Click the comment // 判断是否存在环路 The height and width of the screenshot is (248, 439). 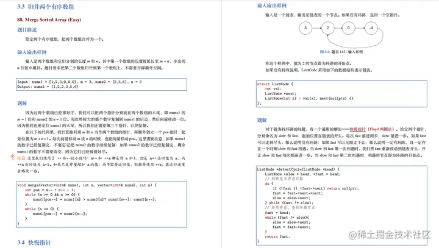(284, 179)
